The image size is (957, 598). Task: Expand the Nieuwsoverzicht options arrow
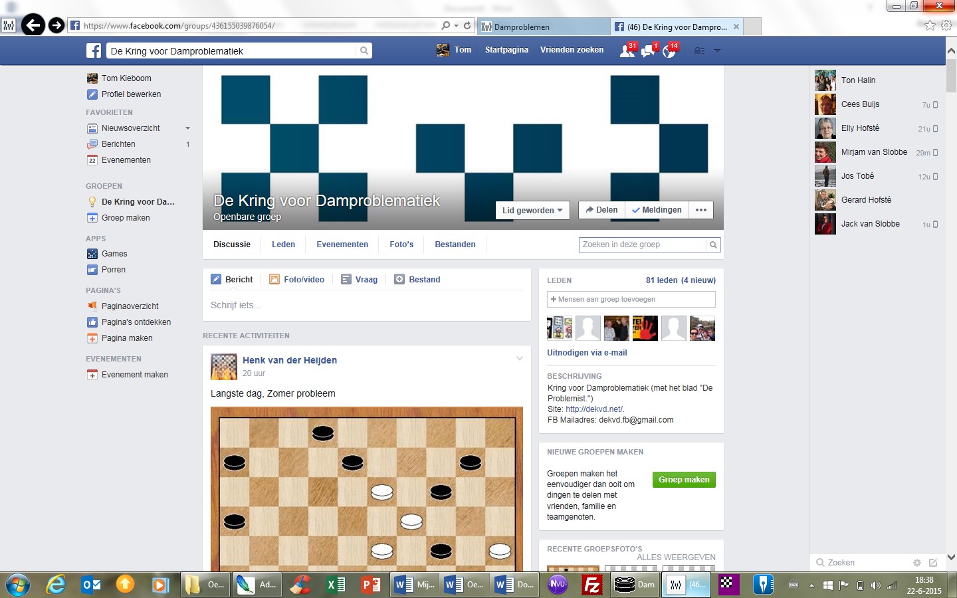[187, 128]
